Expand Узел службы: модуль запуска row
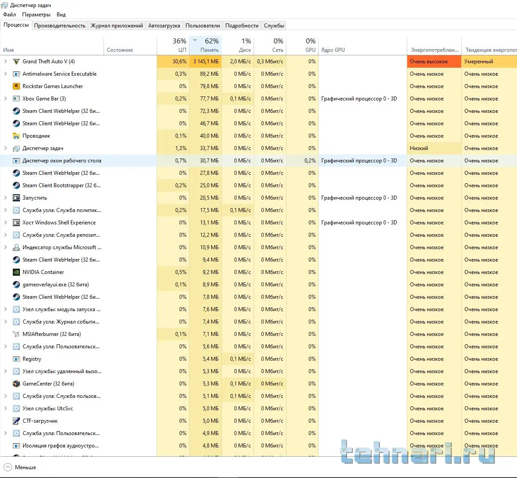Viewport: 517px width, 478px height. pos(6,309)
